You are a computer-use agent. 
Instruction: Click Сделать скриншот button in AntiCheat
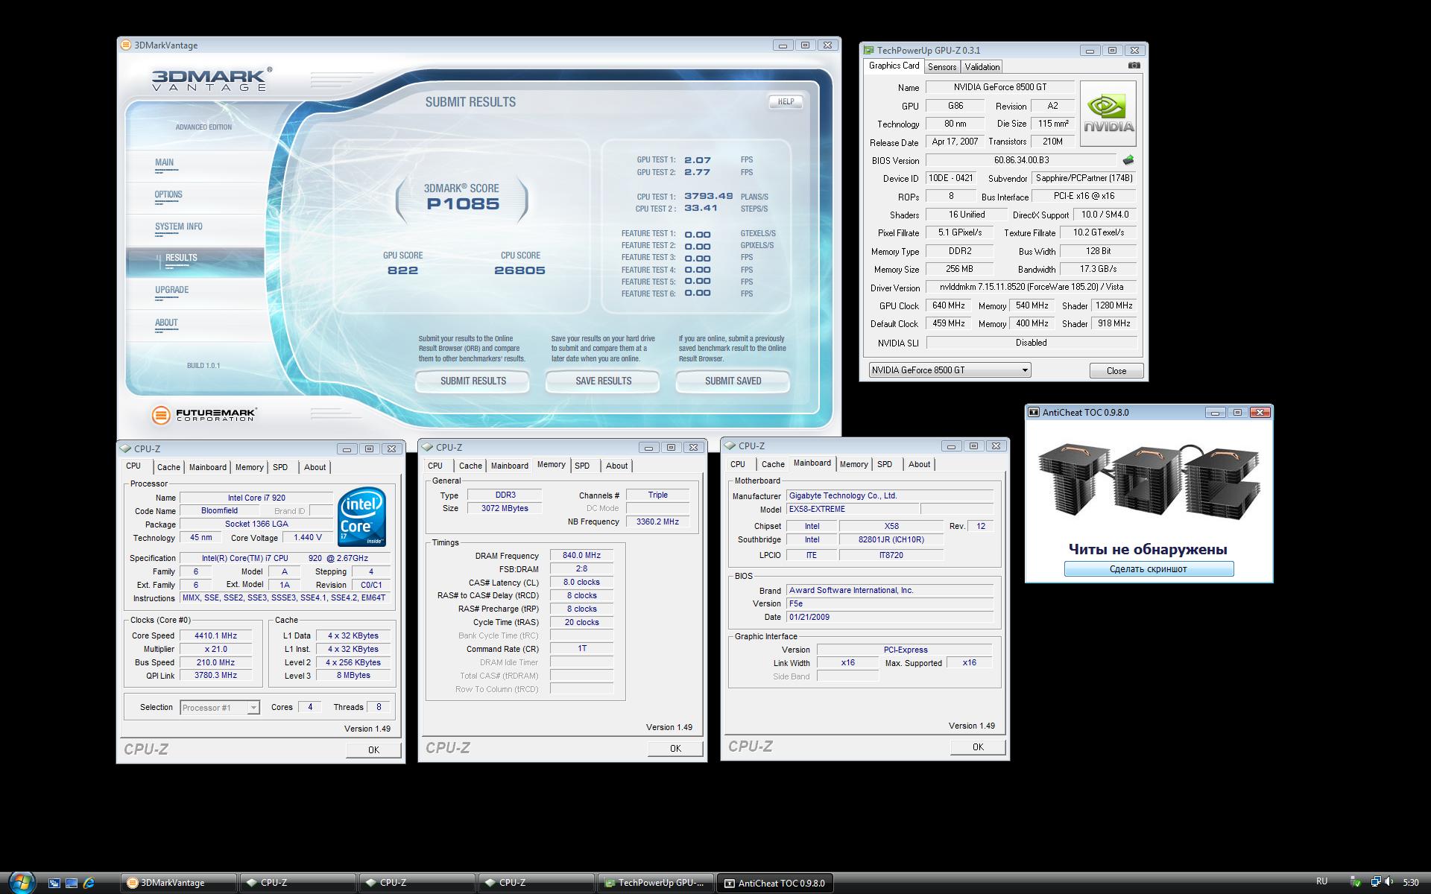1149,569
